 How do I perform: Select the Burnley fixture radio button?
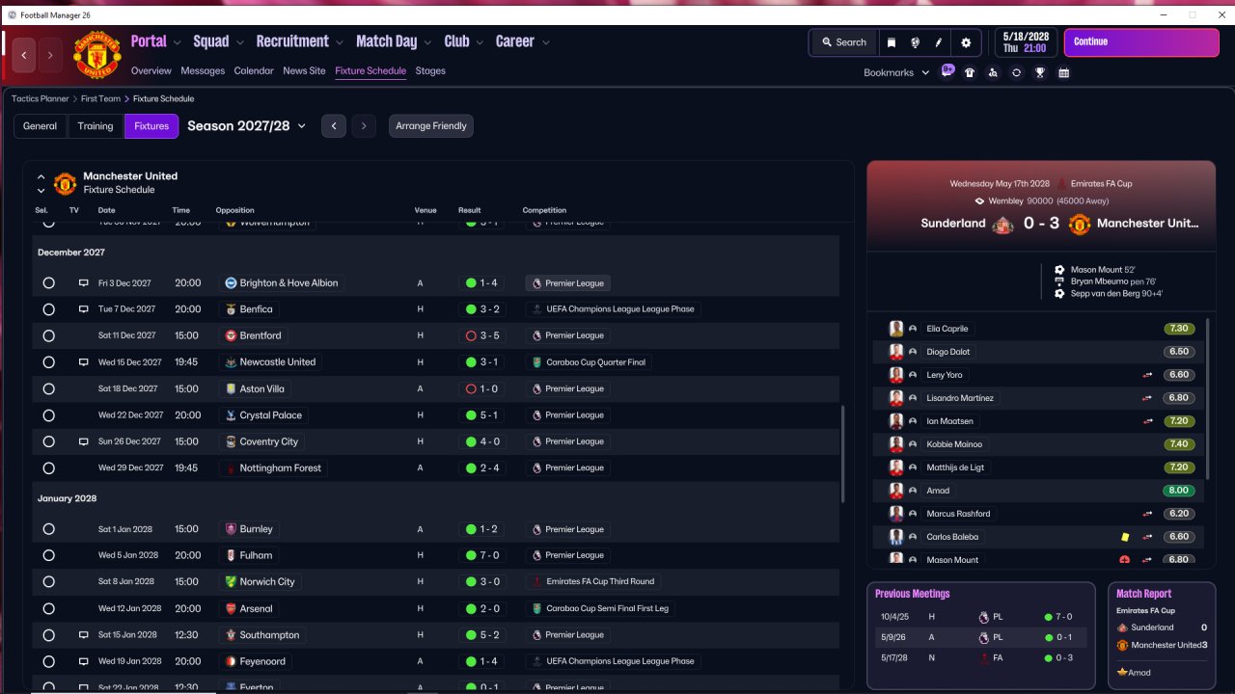49,529
